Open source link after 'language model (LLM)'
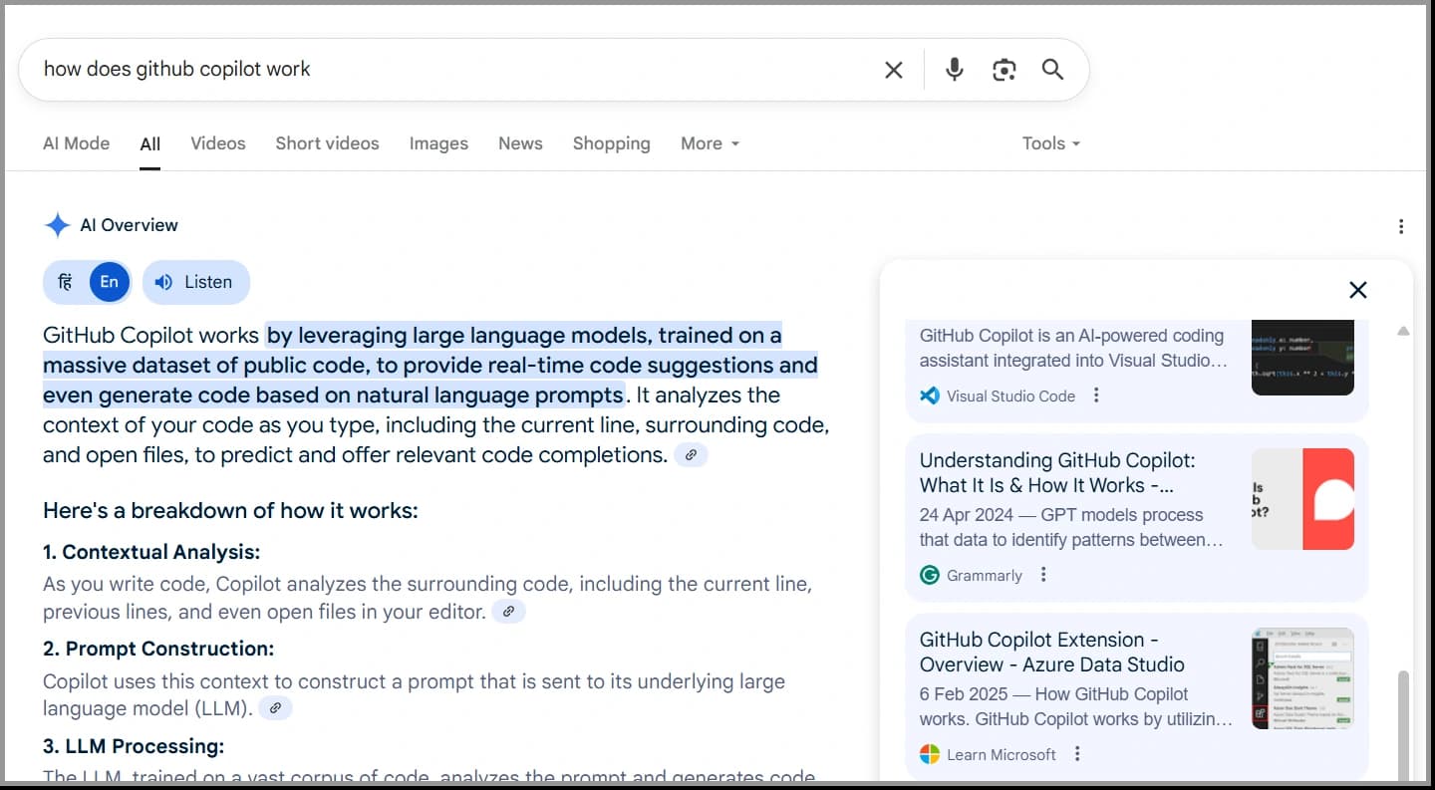 (275, 708)
